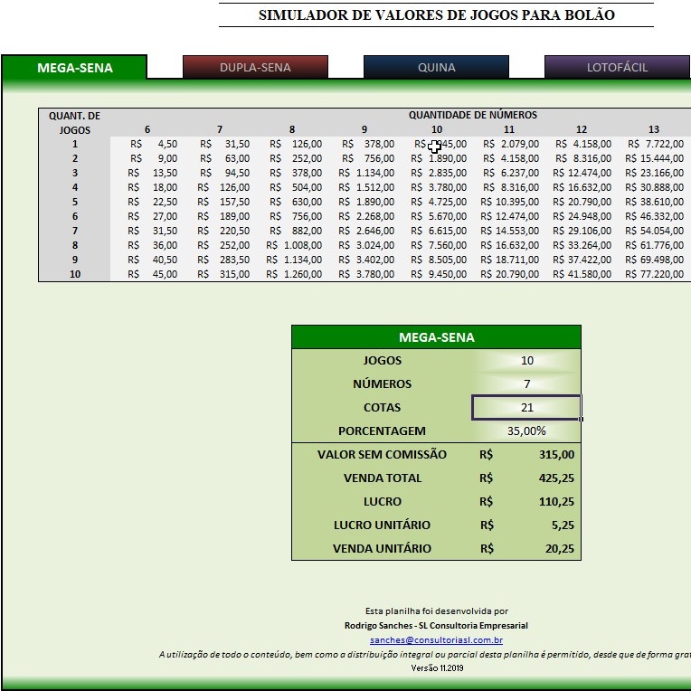Viewport: 691px width, 691px height.
Task: Select the QUINA tab
Action: click(x=436, y=68)
